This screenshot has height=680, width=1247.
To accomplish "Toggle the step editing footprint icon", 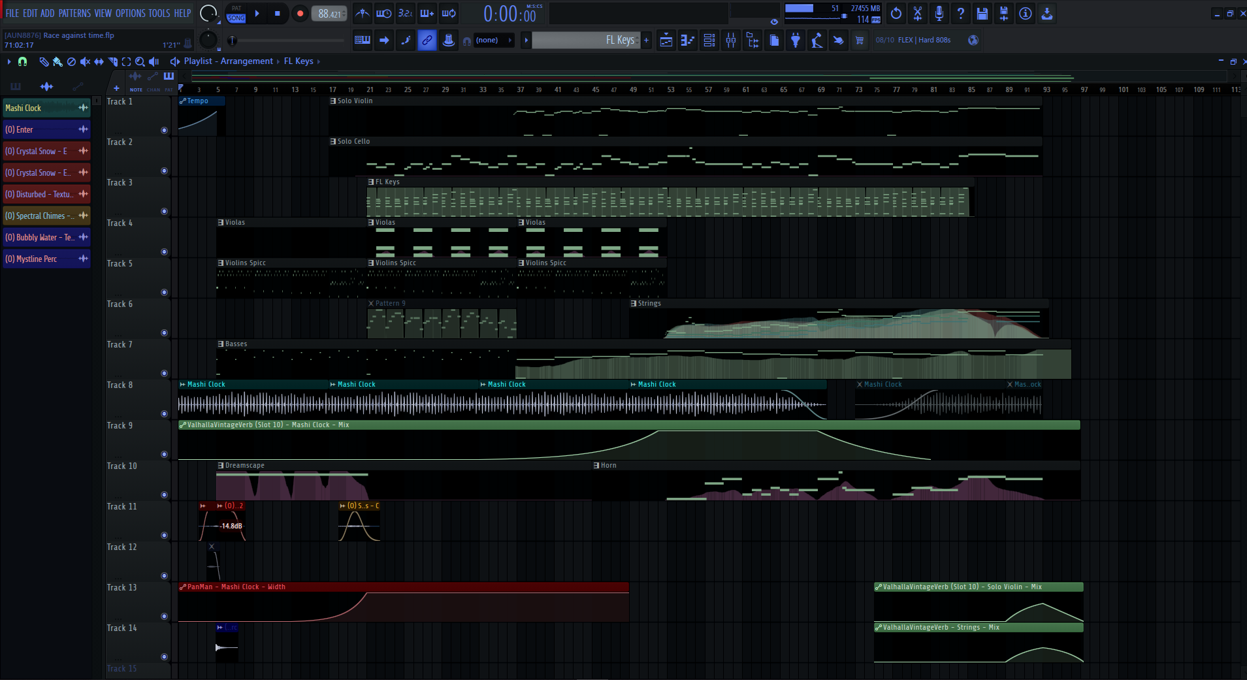I will click(406, 40).
